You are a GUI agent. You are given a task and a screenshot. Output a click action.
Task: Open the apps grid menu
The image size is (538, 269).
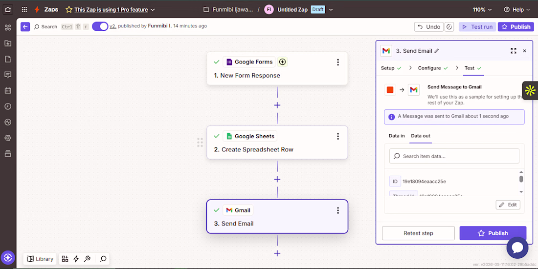24,10
